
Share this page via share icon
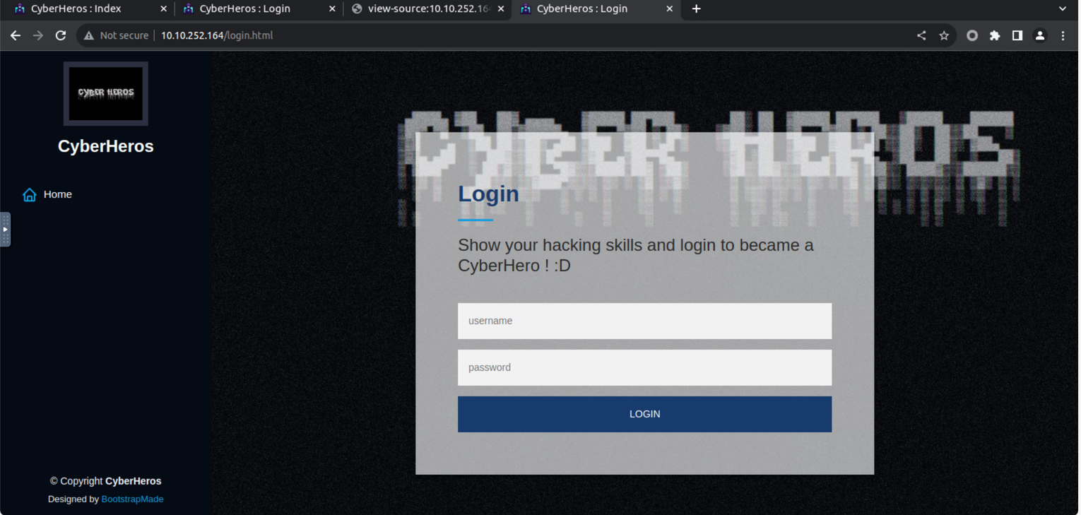coord(921,35)
